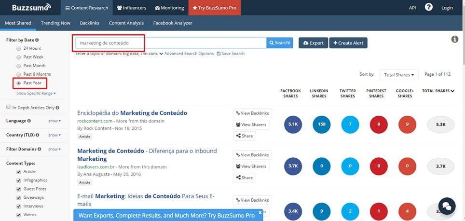This screenshot has height=221, width=465.
Task: Open the chat bubble widget
Action: [x=447, y=206]
